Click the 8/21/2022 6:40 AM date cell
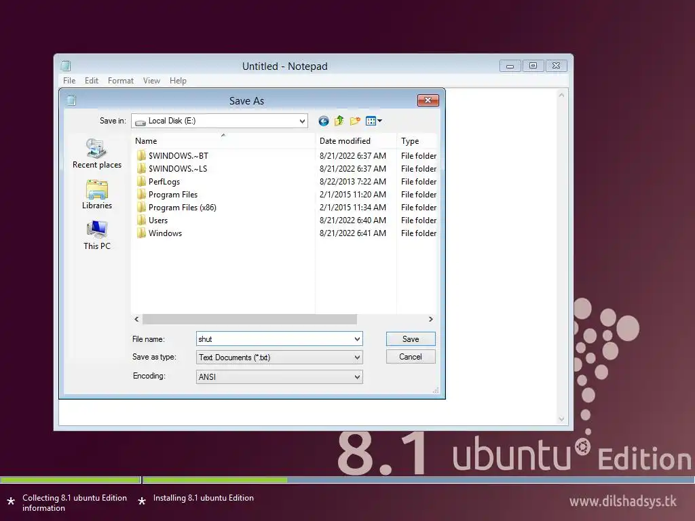 point(353,220)
